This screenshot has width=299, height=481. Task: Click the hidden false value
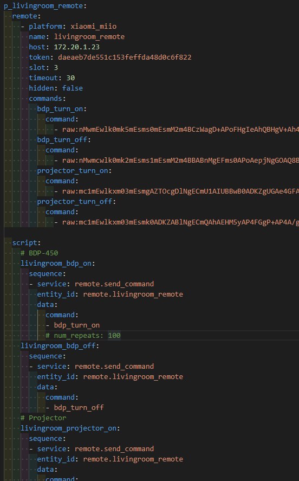tap(72, 88)
